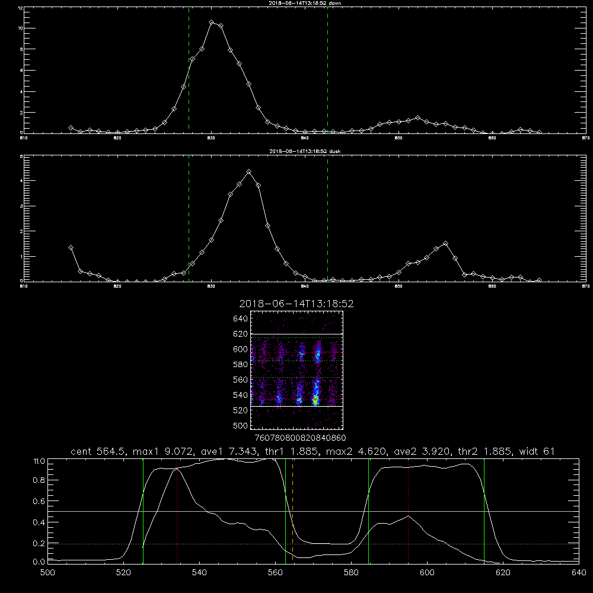Click the timestamp title above the heatmap
The width and height of the screenshot is (593, 593).
[296, 304]
